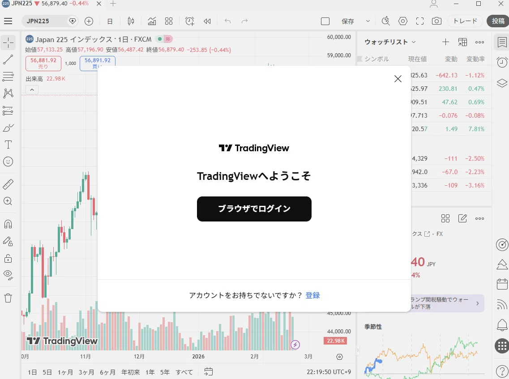
Task: Click the 保存 save button
Action: tap(348, 21)
